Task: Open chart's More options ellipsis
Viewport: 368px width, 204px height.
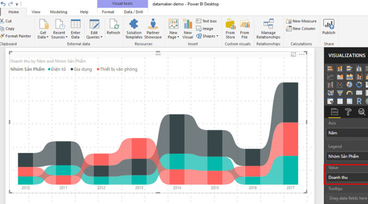Action: click(302, 55)
